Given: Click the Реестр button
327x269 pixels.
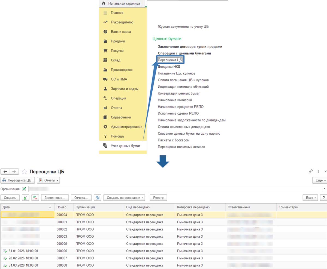Looking at the screenshot, I should click(x=158, y=198).
